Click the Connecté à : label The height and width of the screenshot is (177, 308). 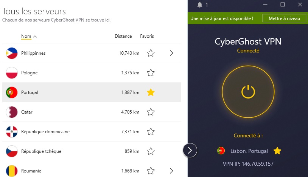point(248,135)
